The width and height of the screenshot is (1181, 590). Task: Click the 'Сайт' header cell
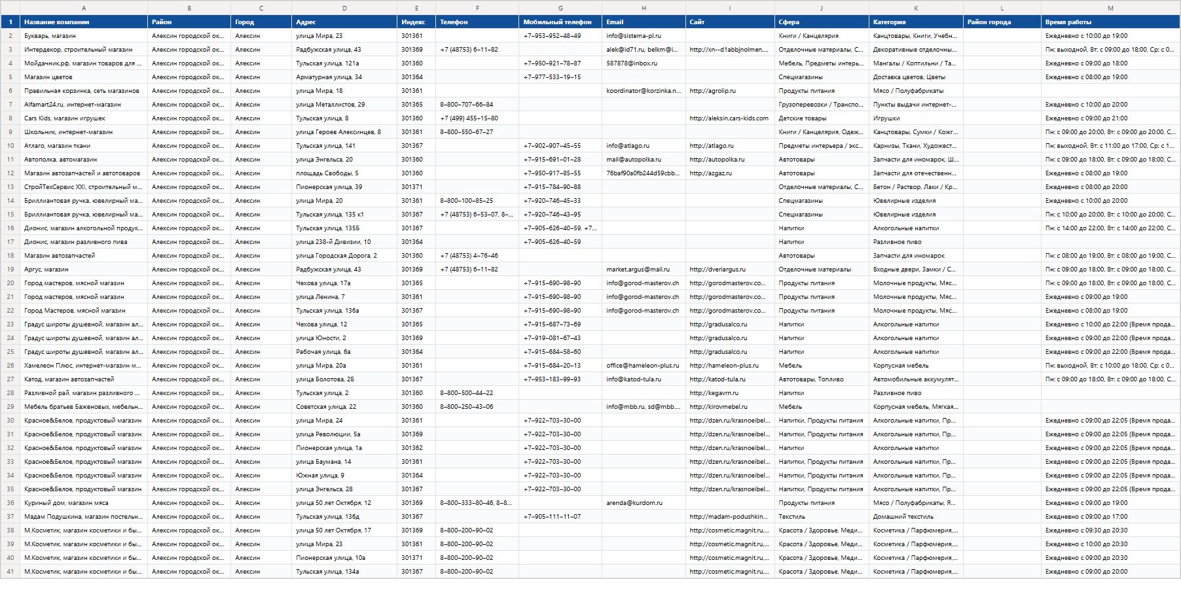coord(730,22)
